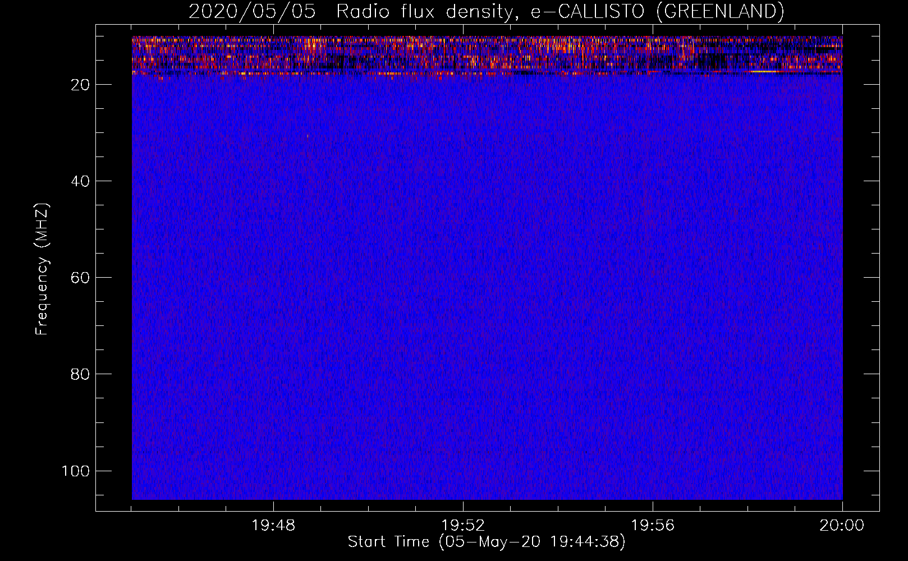This screenshot has width=908, height=561.
Task: Click the plot title text e-CALLISTO (GREENLAND)
Action: (x=657, y=11)
